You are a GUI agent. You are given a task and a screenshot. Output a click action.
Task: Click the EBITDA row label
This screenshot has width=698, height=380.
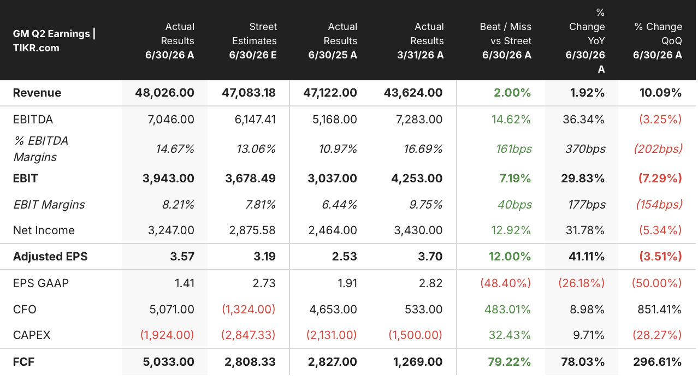coord(33,120)
